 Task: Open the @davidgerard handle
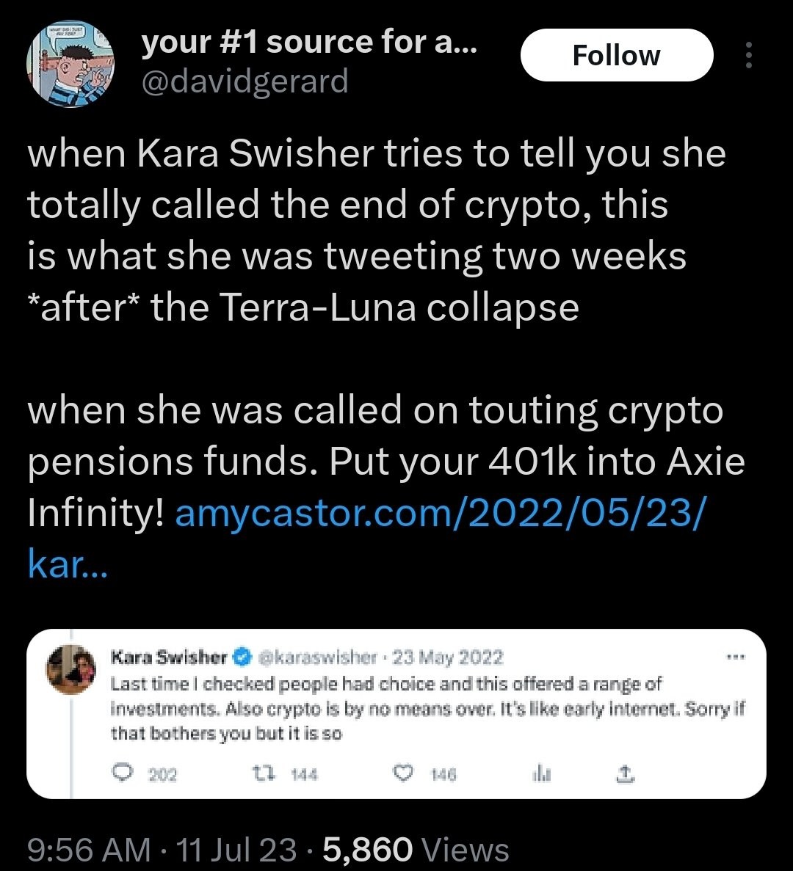click(x=245, y=81)
